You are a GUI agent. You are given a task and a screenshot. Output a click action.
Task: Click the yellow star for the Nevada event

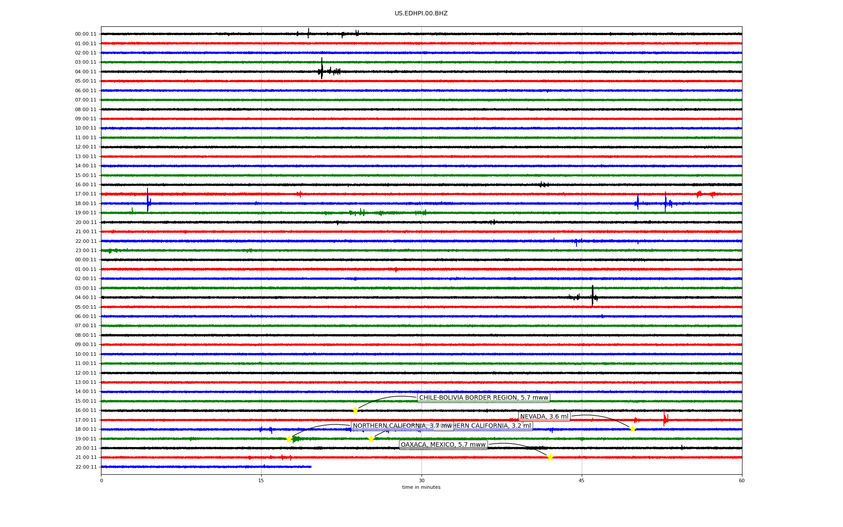633,429
